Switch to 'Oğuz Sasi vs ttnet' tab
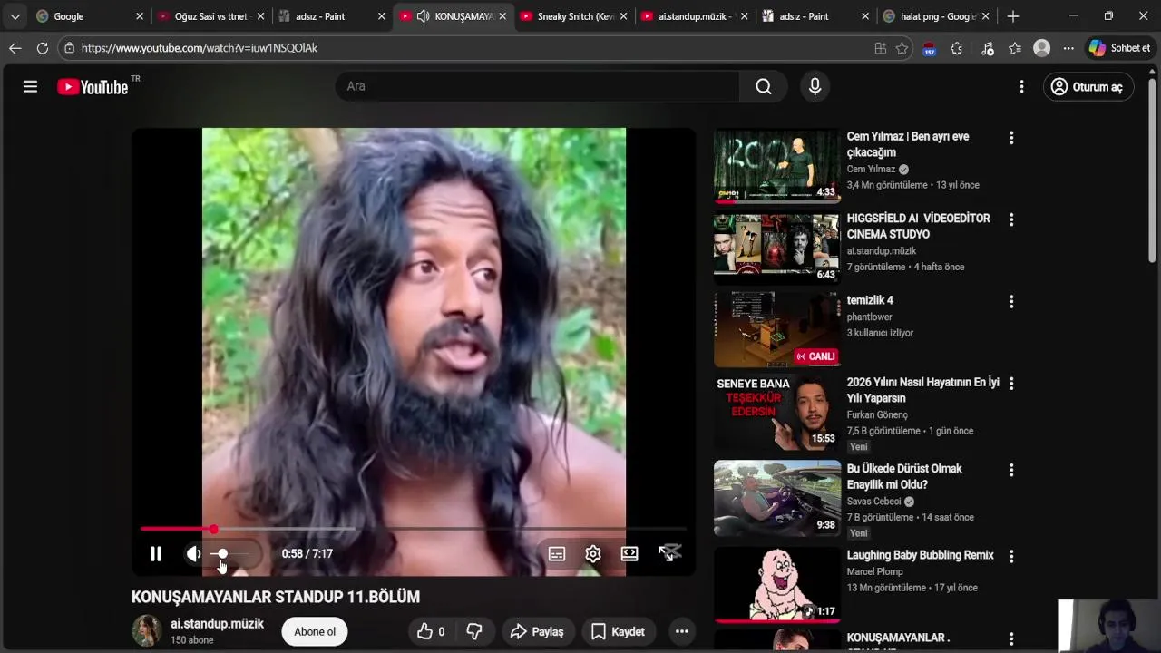Viewport: 1161px width, 653px height. click(x=210, y=16)
